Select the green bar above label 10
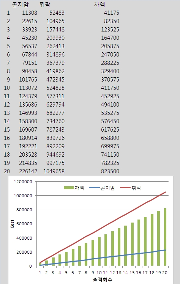The height and width of the screenshot is (284, 180). click(99, 251)
